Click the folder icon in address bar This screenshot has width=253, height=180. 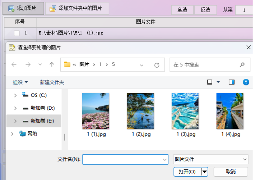tap(67, 64)
